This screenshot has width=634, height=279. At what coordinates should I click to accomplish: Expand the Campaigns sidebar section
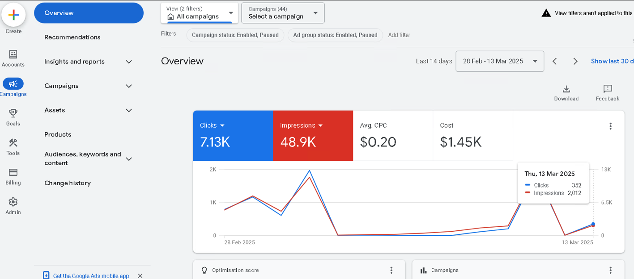pyautogui.click(x=129, y=86)
